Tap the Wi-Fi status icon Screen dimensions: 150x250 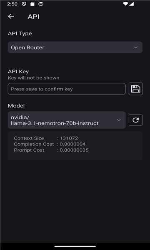coord(125,4)
